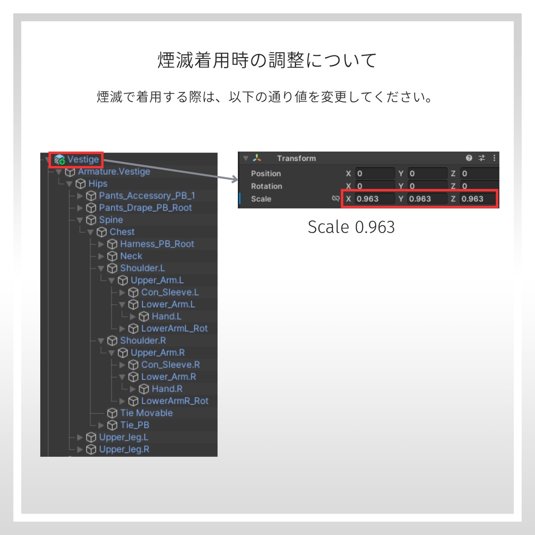
Task: Click the Position X value field
Action: pos(374,173)
